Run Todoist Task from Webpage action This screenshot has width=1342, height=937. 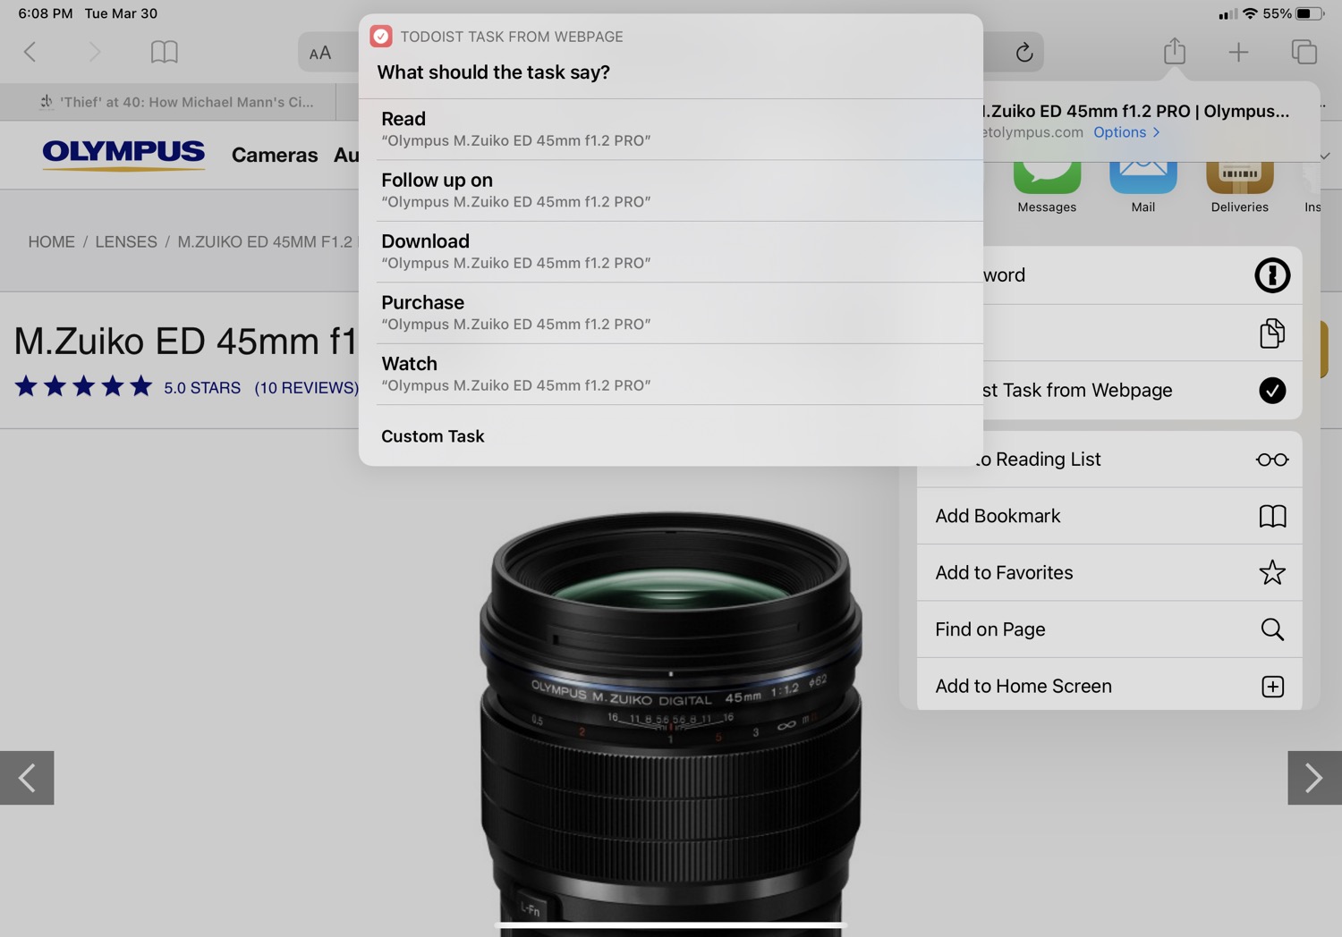coord(1142,390)
